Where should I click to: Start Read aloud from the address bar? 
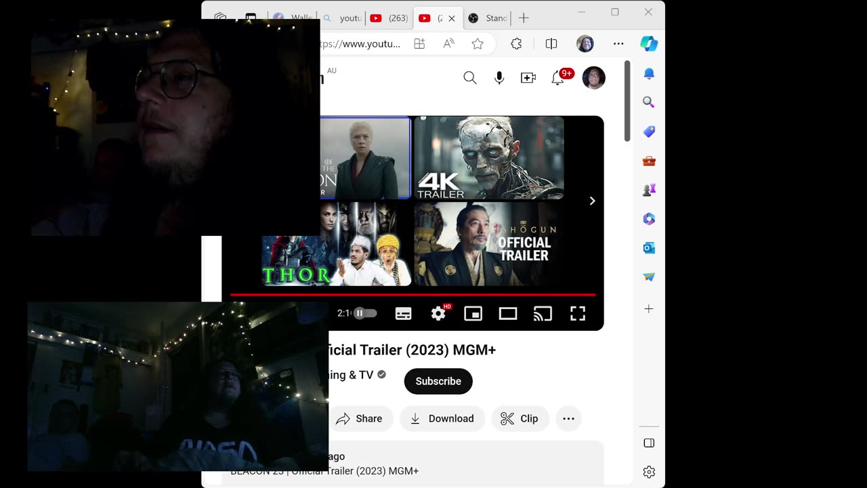point(448,44)
